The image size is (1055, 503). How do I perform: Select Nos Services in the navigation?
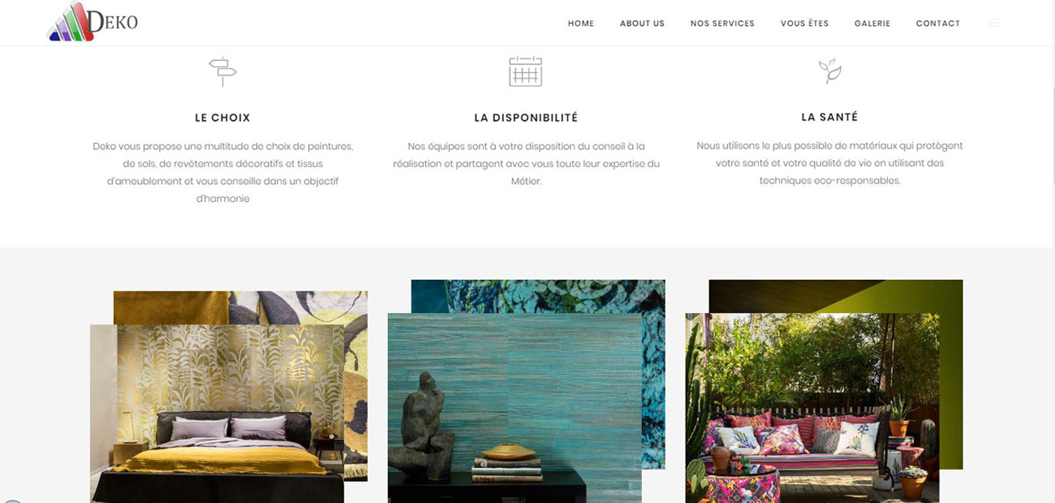point(722,23)
